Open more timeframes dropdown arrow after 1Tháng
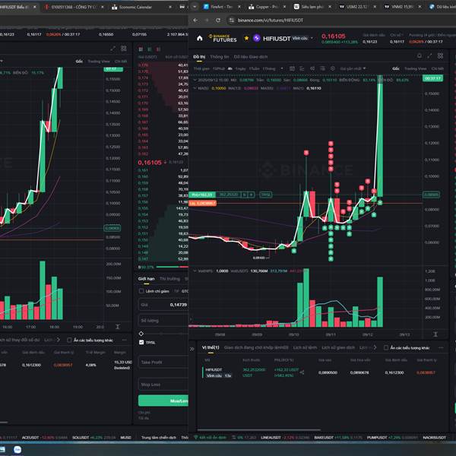The width and height of the screenshot is (456, 456). (x=282, y=68)
